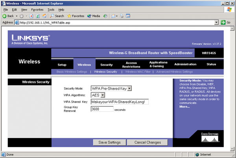Open the address bar URL dropdown arrow
Viewport: 236px width, 158px height.
(x=216, y=22)
